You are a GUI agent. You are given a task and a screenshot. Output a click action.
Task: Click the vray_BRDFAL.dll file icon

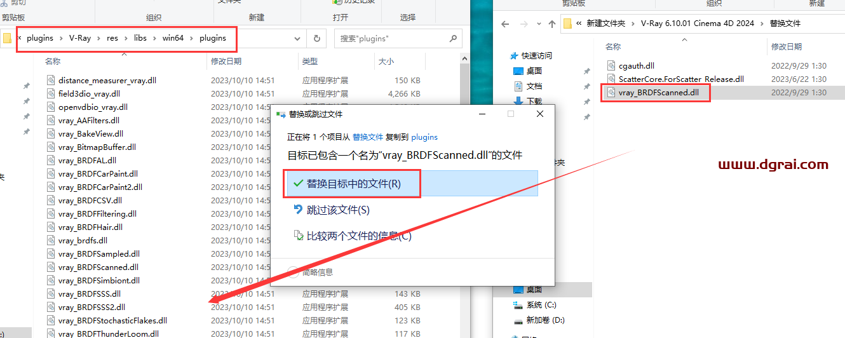coord(51,161)
